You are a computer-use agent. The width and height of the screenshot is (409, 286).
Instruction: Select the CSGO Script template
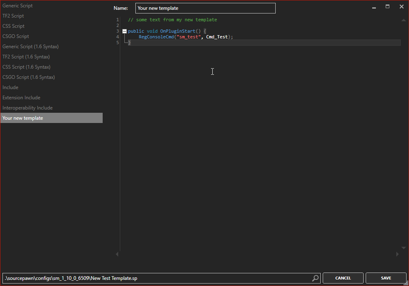pos(52,36)
